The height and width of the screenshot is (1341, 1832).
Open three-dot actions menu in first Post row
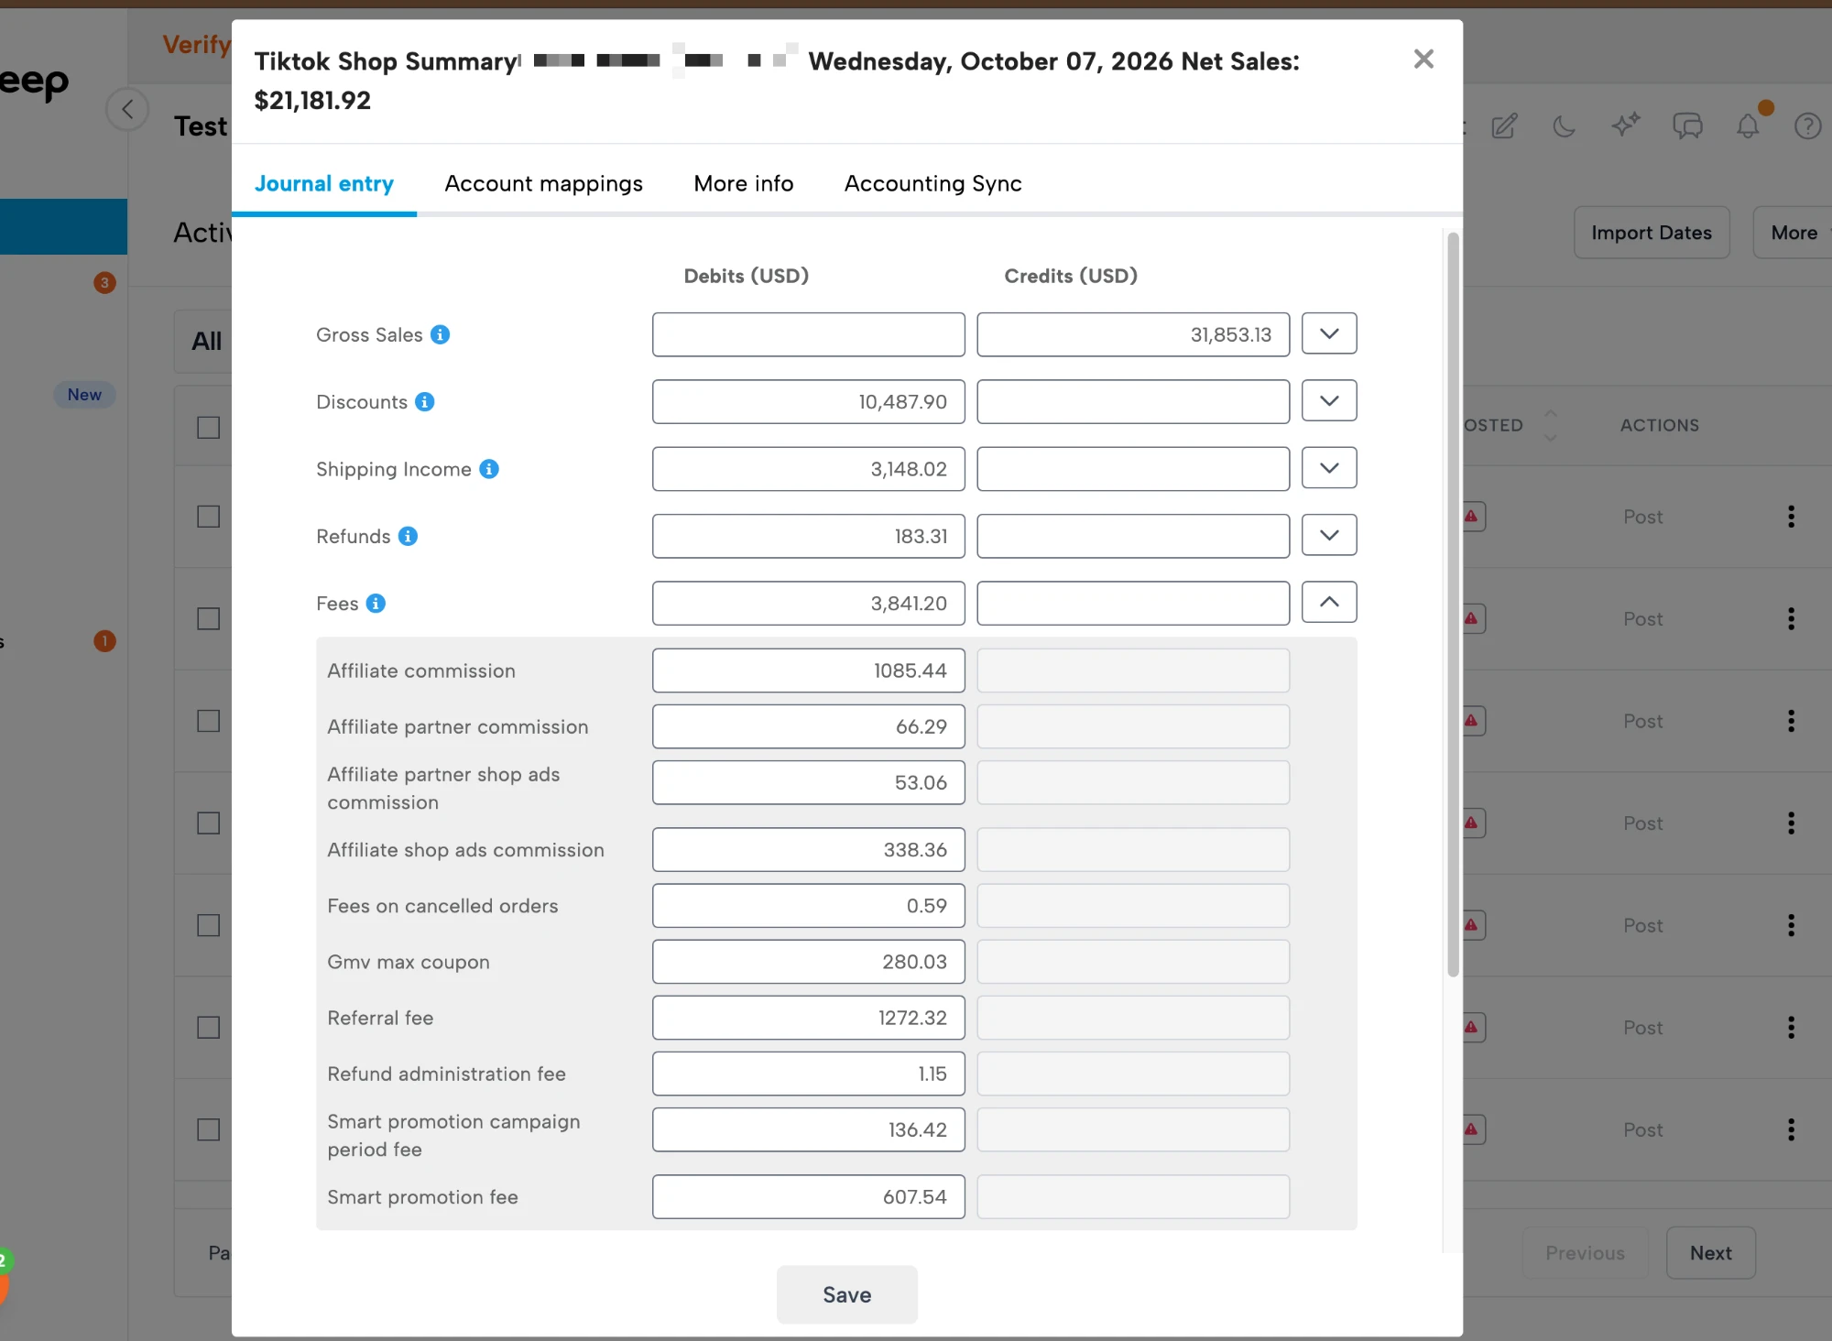[1791, 517]
